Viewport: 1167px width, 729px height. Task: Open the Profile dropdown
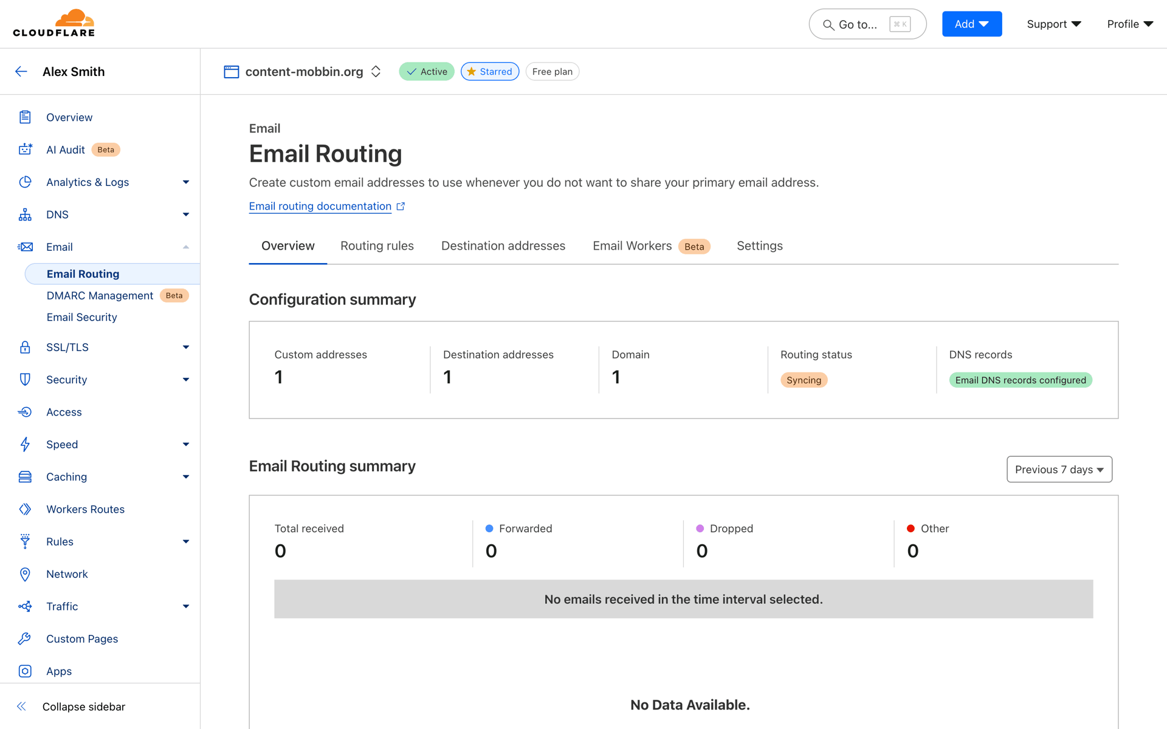(x=1130, y=24)
